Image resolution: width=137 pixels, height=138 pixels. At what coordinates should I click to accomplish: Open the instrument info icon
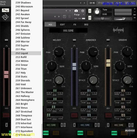pos(83,11)
